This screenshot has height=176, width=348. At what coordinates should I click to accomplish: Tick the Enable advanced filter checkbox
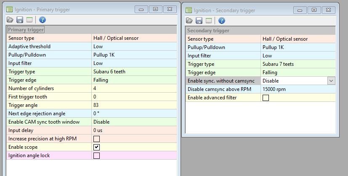[266, 98]
